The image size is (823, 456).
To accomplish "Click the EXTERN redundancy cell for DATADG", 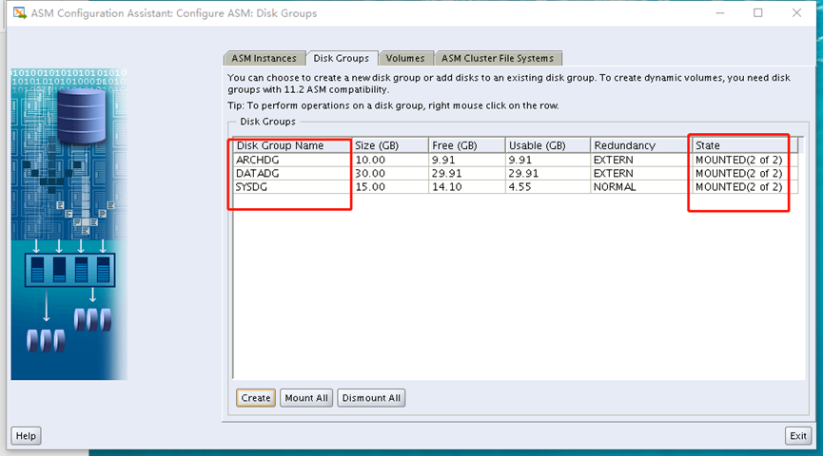I will [641, 174].
